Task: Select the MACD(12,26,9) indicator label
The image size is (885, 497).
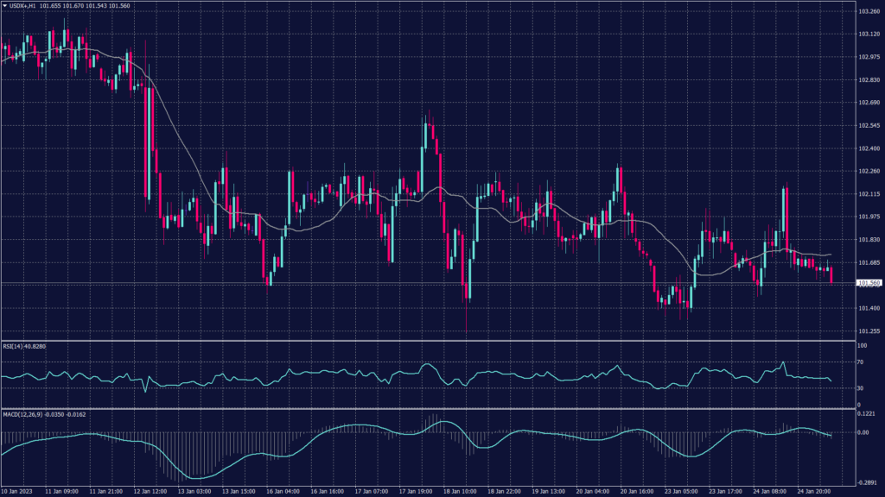Action: [x=20, y=414]
